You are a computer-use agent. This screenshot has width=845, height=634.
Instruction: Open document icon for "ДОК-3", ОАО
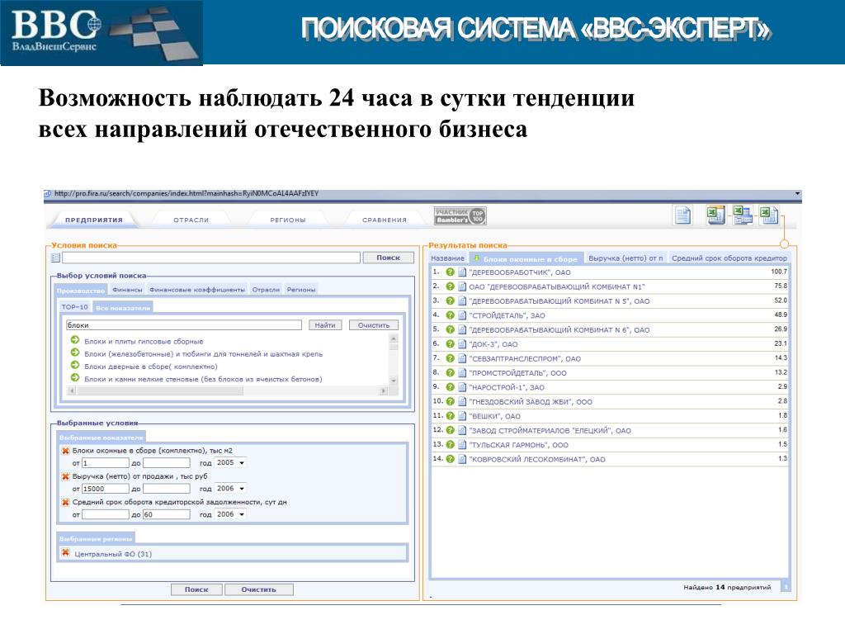click(462, 344)
